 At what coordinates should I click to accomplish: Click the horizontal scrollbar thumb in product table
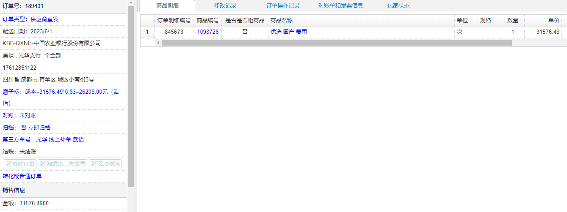coord(337,43)
